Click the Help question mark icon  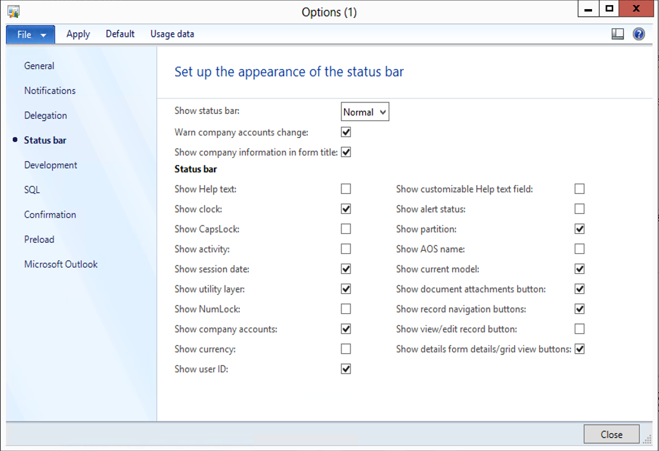(638, 34)
